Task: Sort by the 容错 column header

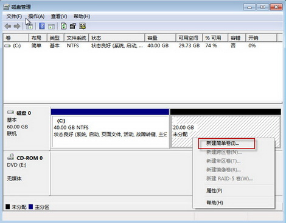Action: coord(237,38)
